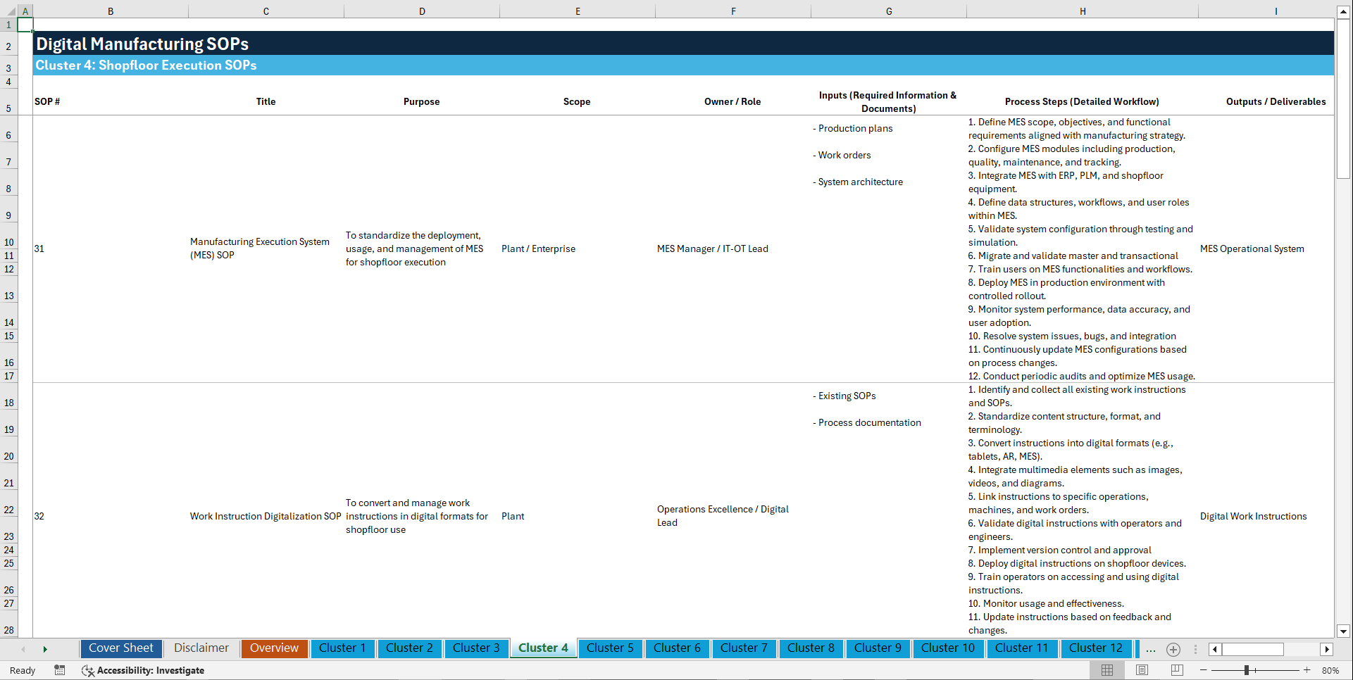Select the Cluster 11 sheet tab
Image resolution: width=1353 pixels, height=680 pixels.
(x=1021, y=648)
